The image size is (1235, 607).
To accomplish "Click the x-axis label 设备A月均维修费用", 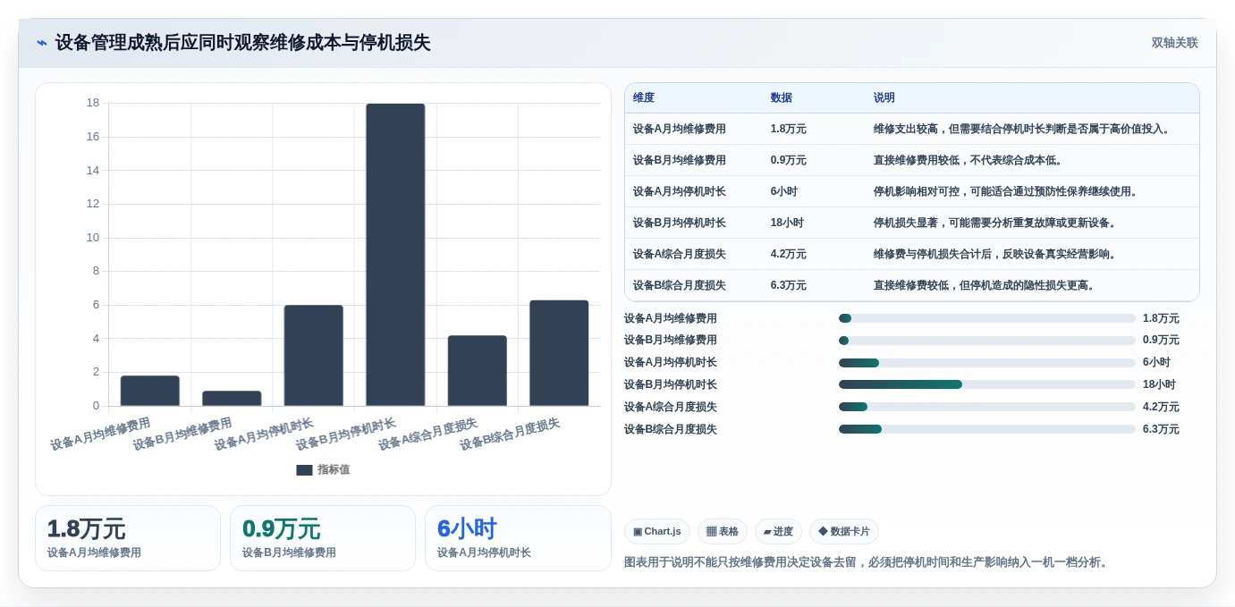I will pyautogui.click(x=100, y=434).
